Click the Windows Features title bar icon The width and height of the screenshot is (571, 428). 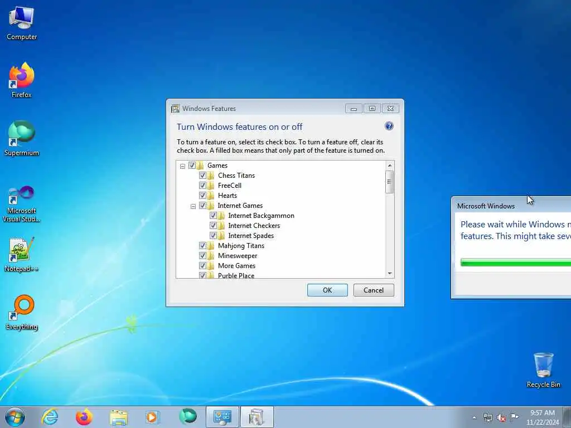175,109
